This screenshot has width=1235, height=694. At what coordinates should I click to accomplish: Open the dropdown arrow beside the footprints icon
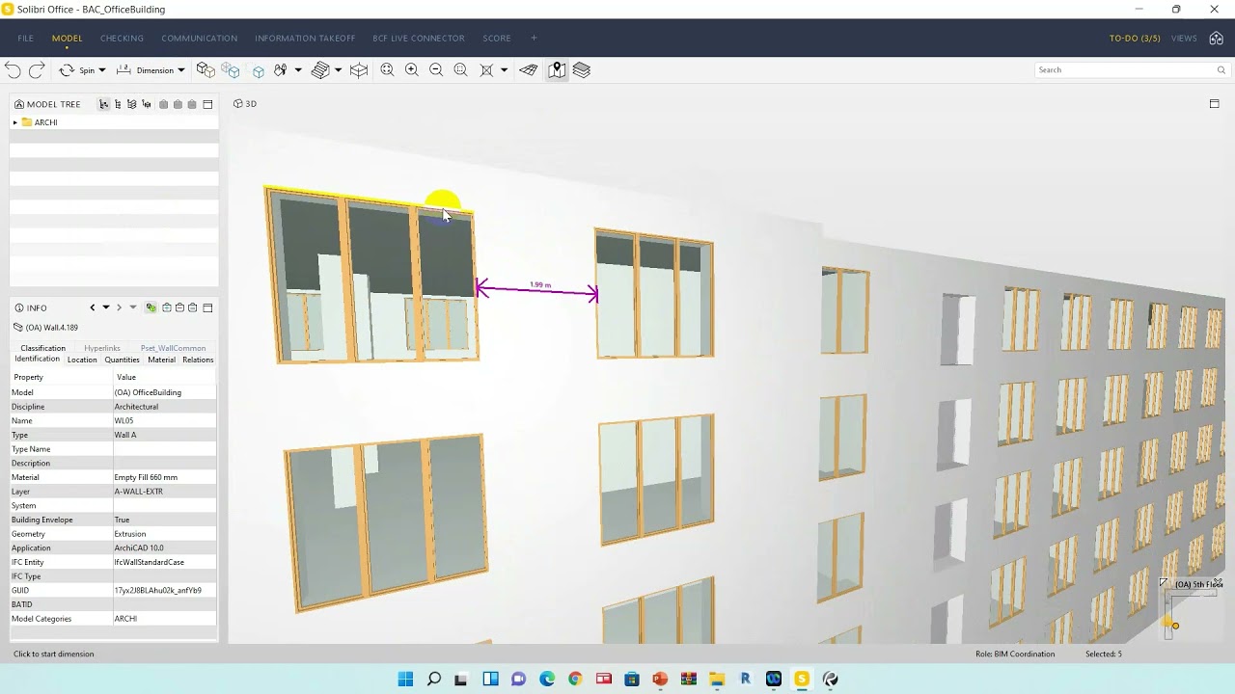pyautogui.click(x=297, y=70)
